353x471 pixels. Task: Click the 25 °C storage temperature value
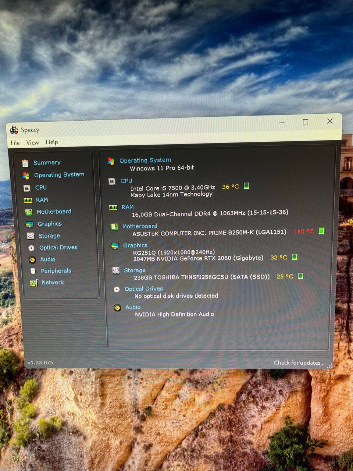[x=285, y=276]
